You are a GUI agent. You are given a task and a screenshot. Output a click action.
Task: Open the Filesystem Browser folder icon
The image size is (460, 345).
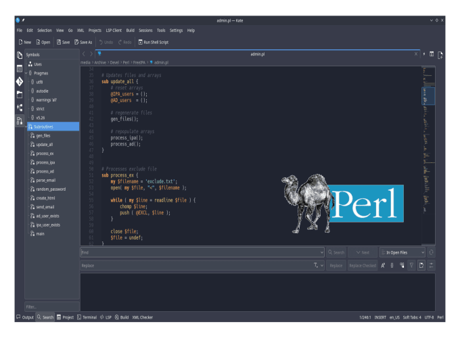[x=20, y=95]
